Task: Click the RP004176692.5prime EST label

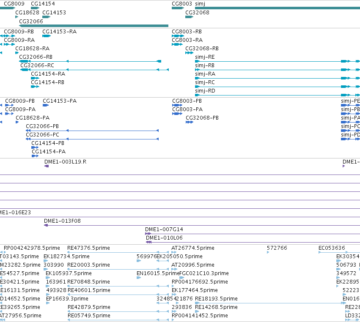Action: pos(200,282)
